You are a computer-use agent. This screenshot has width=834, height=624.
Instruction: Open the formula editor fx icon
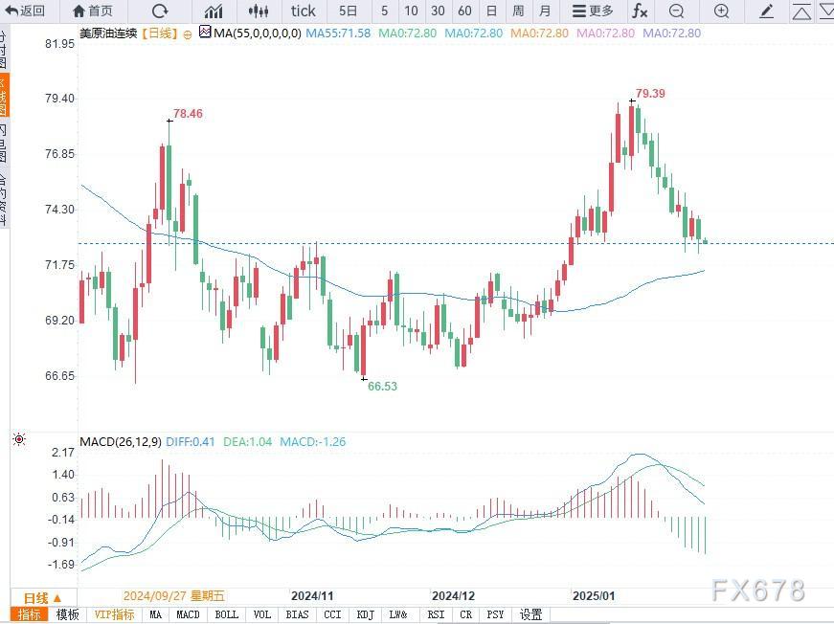[x=640, y=11]
